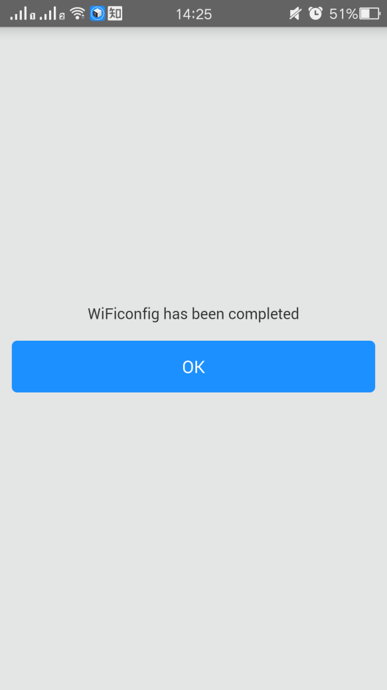Tap empty status bar space beside the clock
This screenshot has height=690, width=387.
point(251,14)
